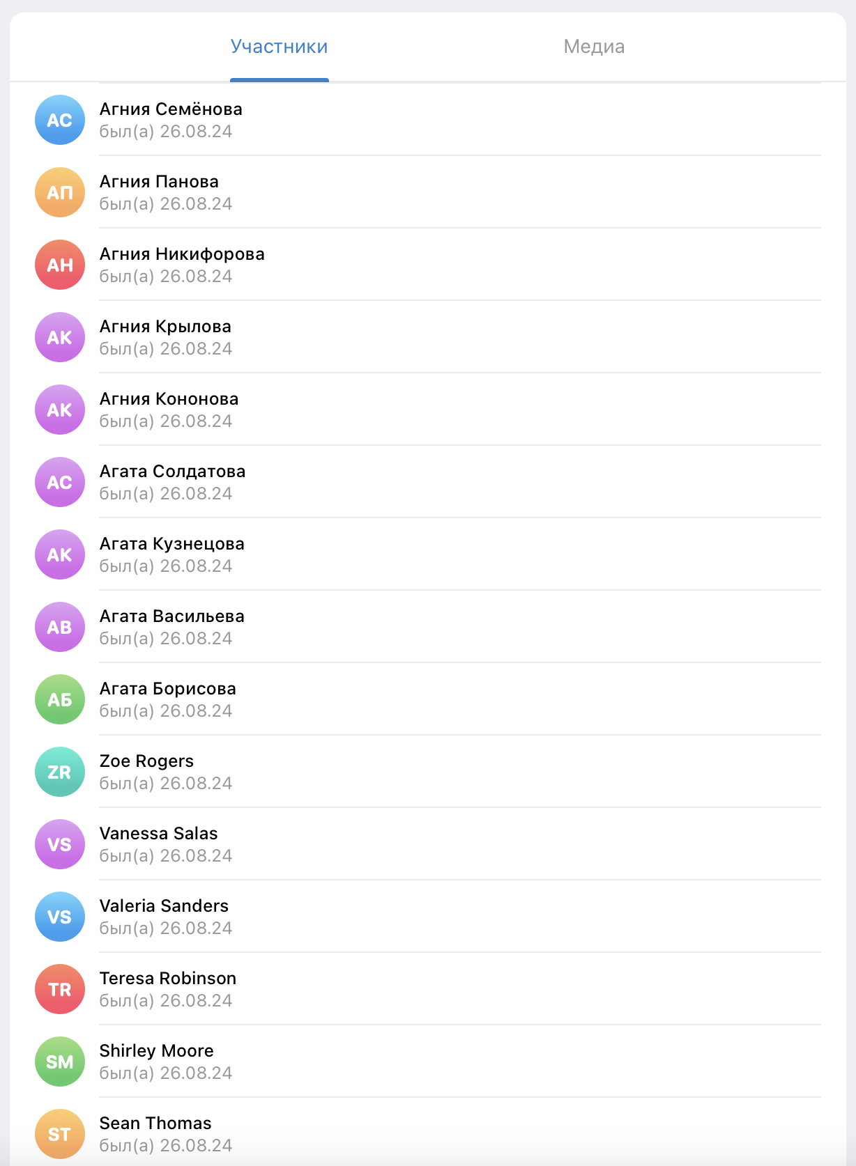
Task: Click the red TR avatar
Action: coord(60,989)
